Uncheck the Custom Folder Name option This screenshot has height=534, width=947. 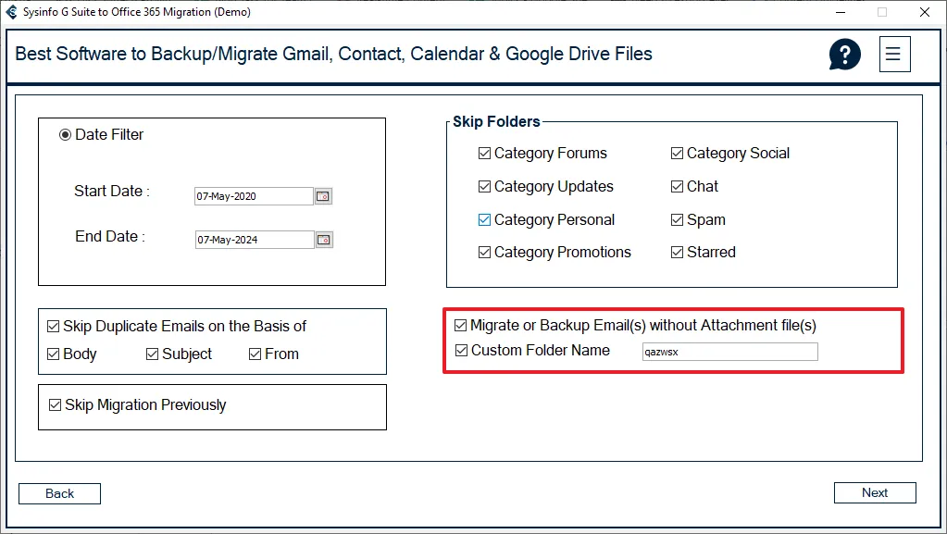(x=461, y=351)
